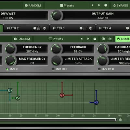Click the DRY/WET value field
Viewport: 130px width, 130px height.
pos(24,16)
